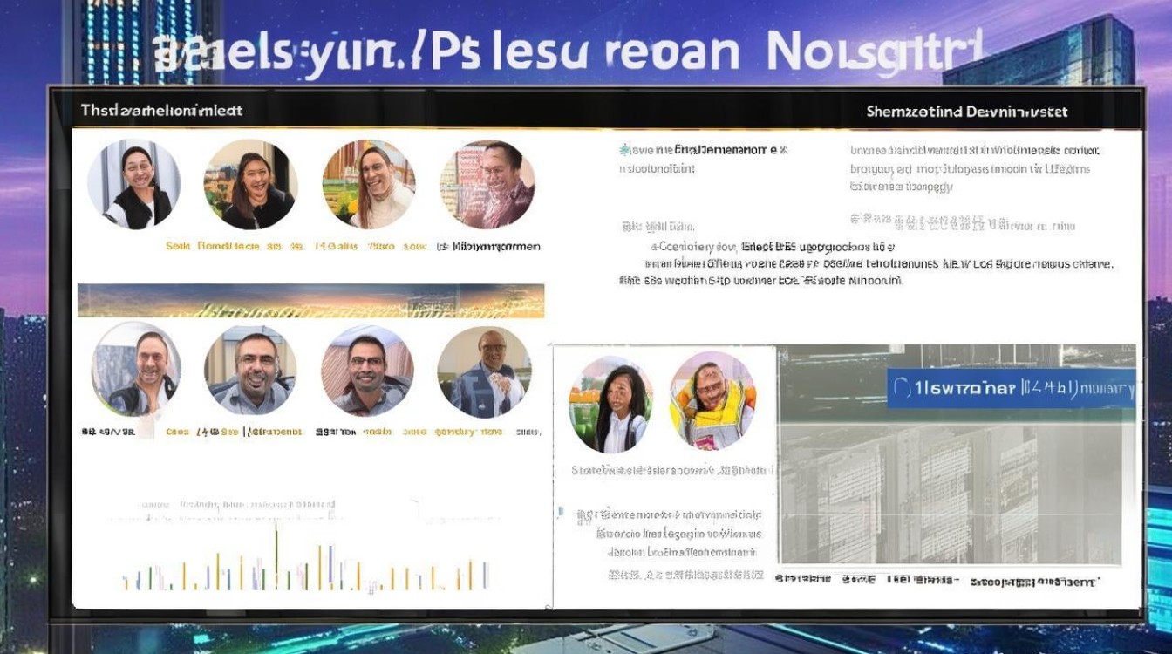Click the small green icon beside right heading
The image size is (1172, 654).
tap(624, 150)
